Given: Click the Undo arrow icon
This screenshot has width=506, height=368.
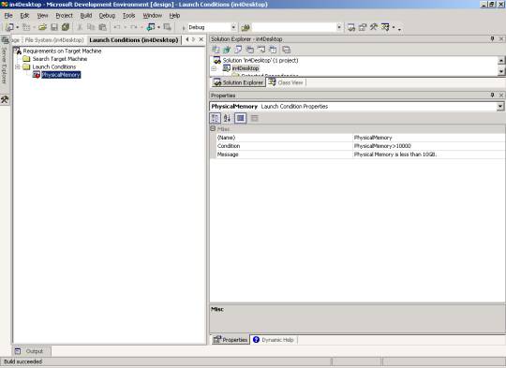Looking at the screenshot, I should pos(117,27).
